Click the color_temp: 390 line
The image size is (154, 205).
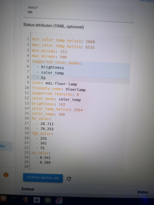coord(48,114)
